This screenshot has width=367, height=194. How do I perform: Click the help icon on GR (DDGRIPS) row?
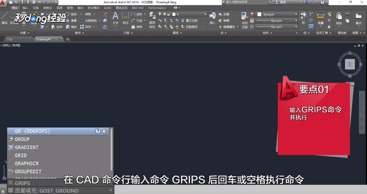pyautogui.click(x=98, y=131)
